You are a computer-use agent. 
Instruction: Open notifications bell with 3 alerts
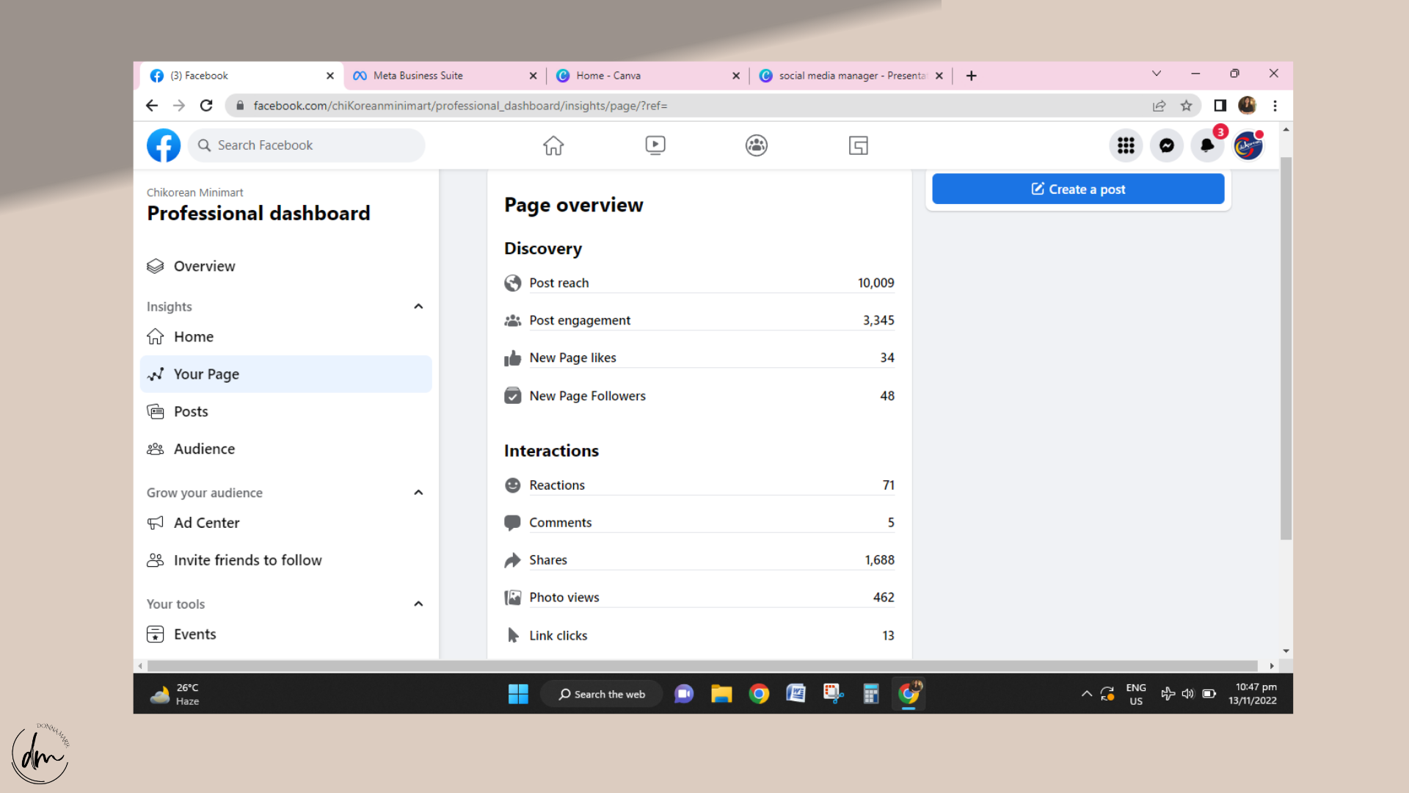tap(1207, 145)
